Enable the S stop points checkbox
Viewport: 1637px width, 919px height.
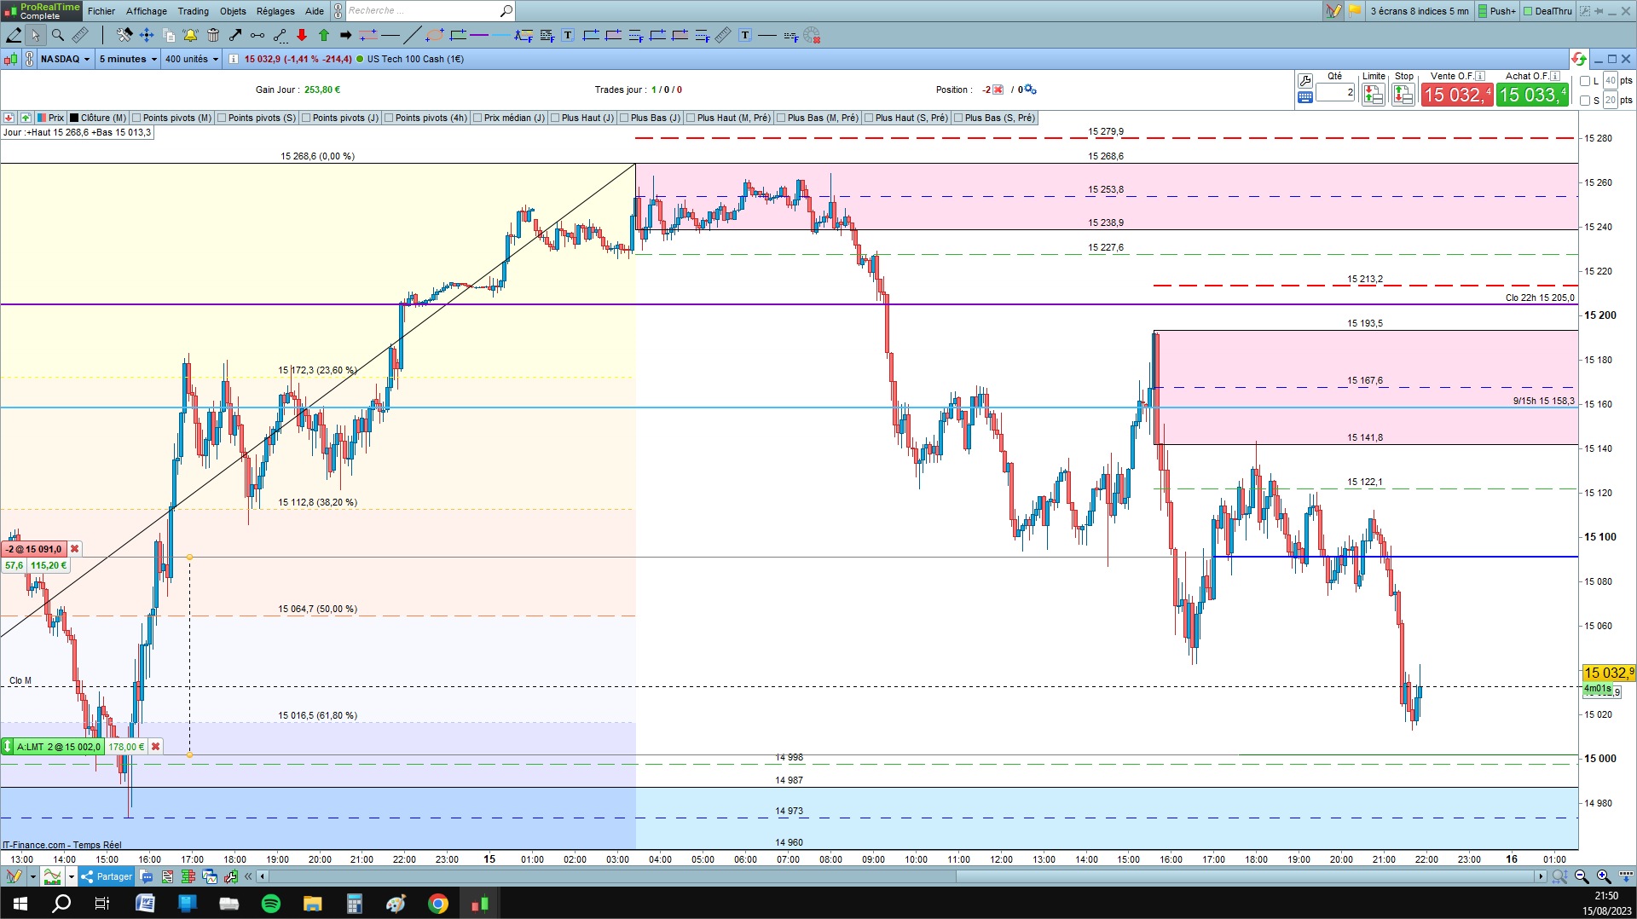tap(1585, 101)
